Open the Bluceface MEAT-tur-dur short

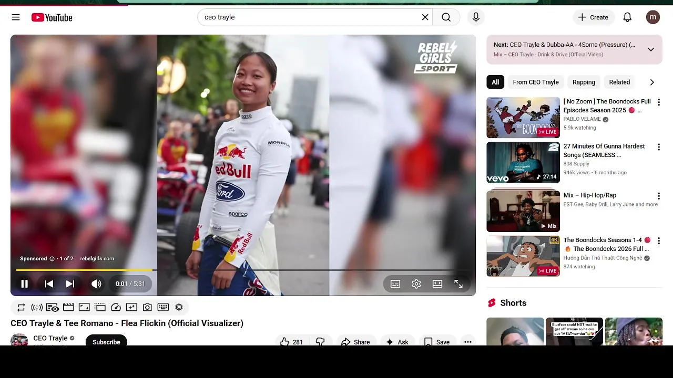point(574,331)
